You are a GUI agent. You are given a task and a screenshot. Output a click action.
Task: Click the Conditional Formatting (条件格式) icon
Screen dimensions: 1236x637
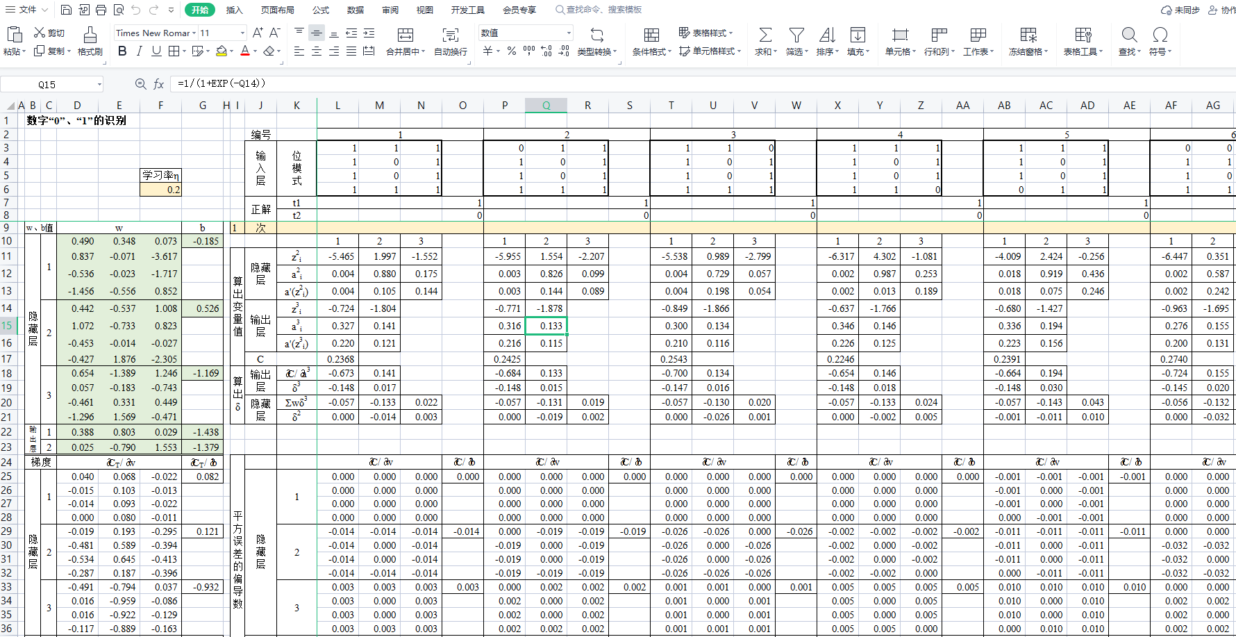pyautogui.click(x=651, y=35)
